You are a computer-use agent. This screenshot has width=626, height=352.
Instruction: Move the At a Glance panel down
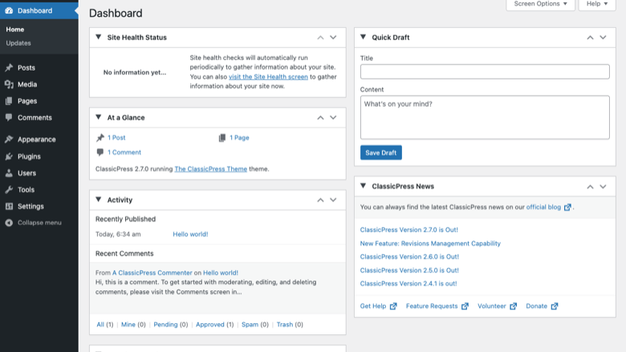(333, 118)
